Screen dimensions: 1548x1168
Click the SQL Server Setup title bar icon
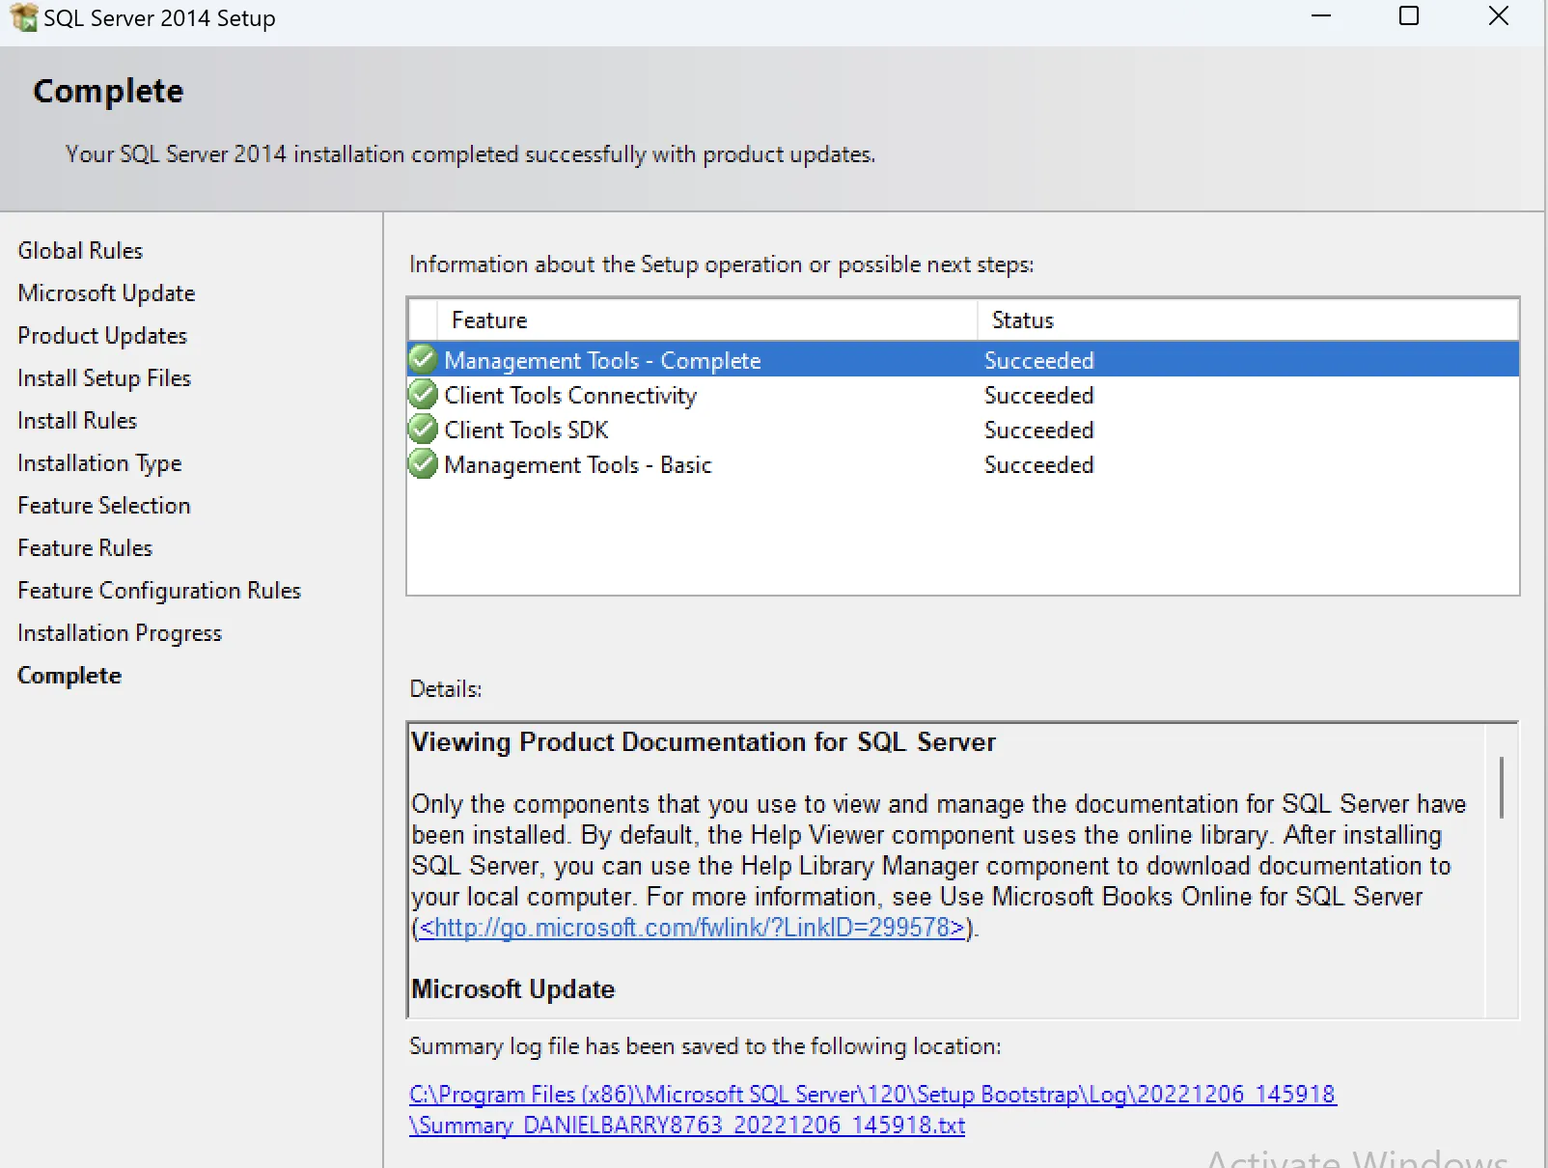tap(23, 17)
